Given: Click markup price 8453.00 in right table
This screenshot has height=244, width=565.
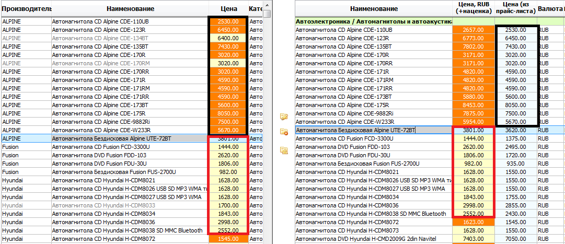Looking at the screenshot, I should [x=474, y=105].
